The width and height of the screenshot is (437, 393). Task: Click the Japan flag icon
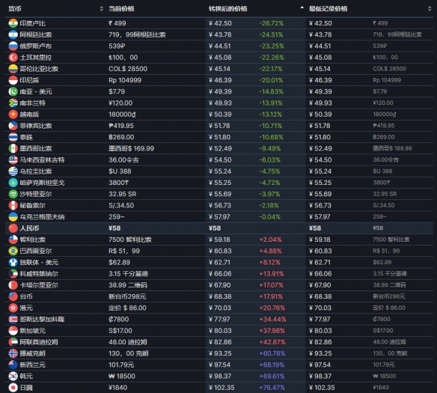tap(13, 388)
